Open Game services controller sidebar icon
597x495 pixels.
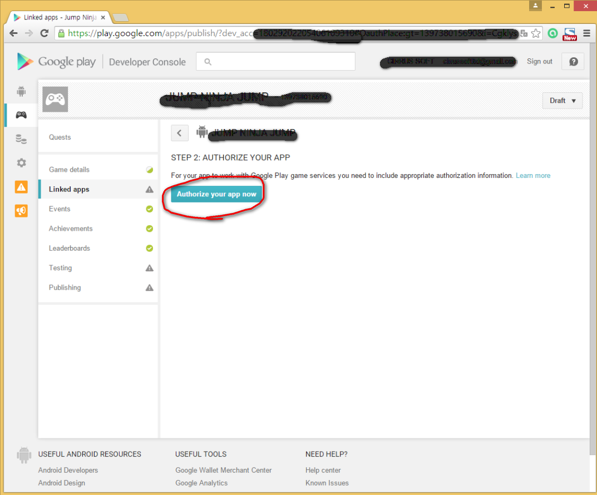(21, 115)
